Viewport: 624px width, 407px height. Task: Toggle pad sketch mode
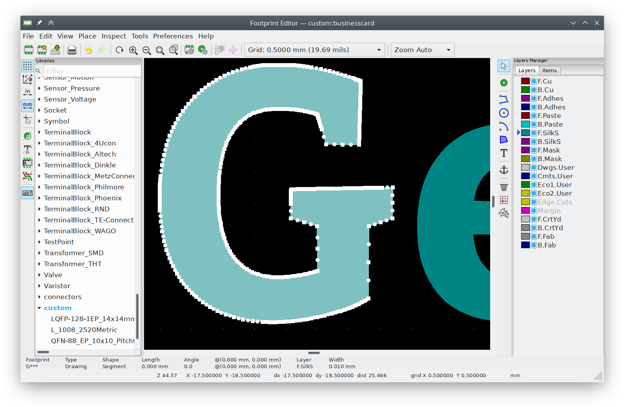(27, 136)
